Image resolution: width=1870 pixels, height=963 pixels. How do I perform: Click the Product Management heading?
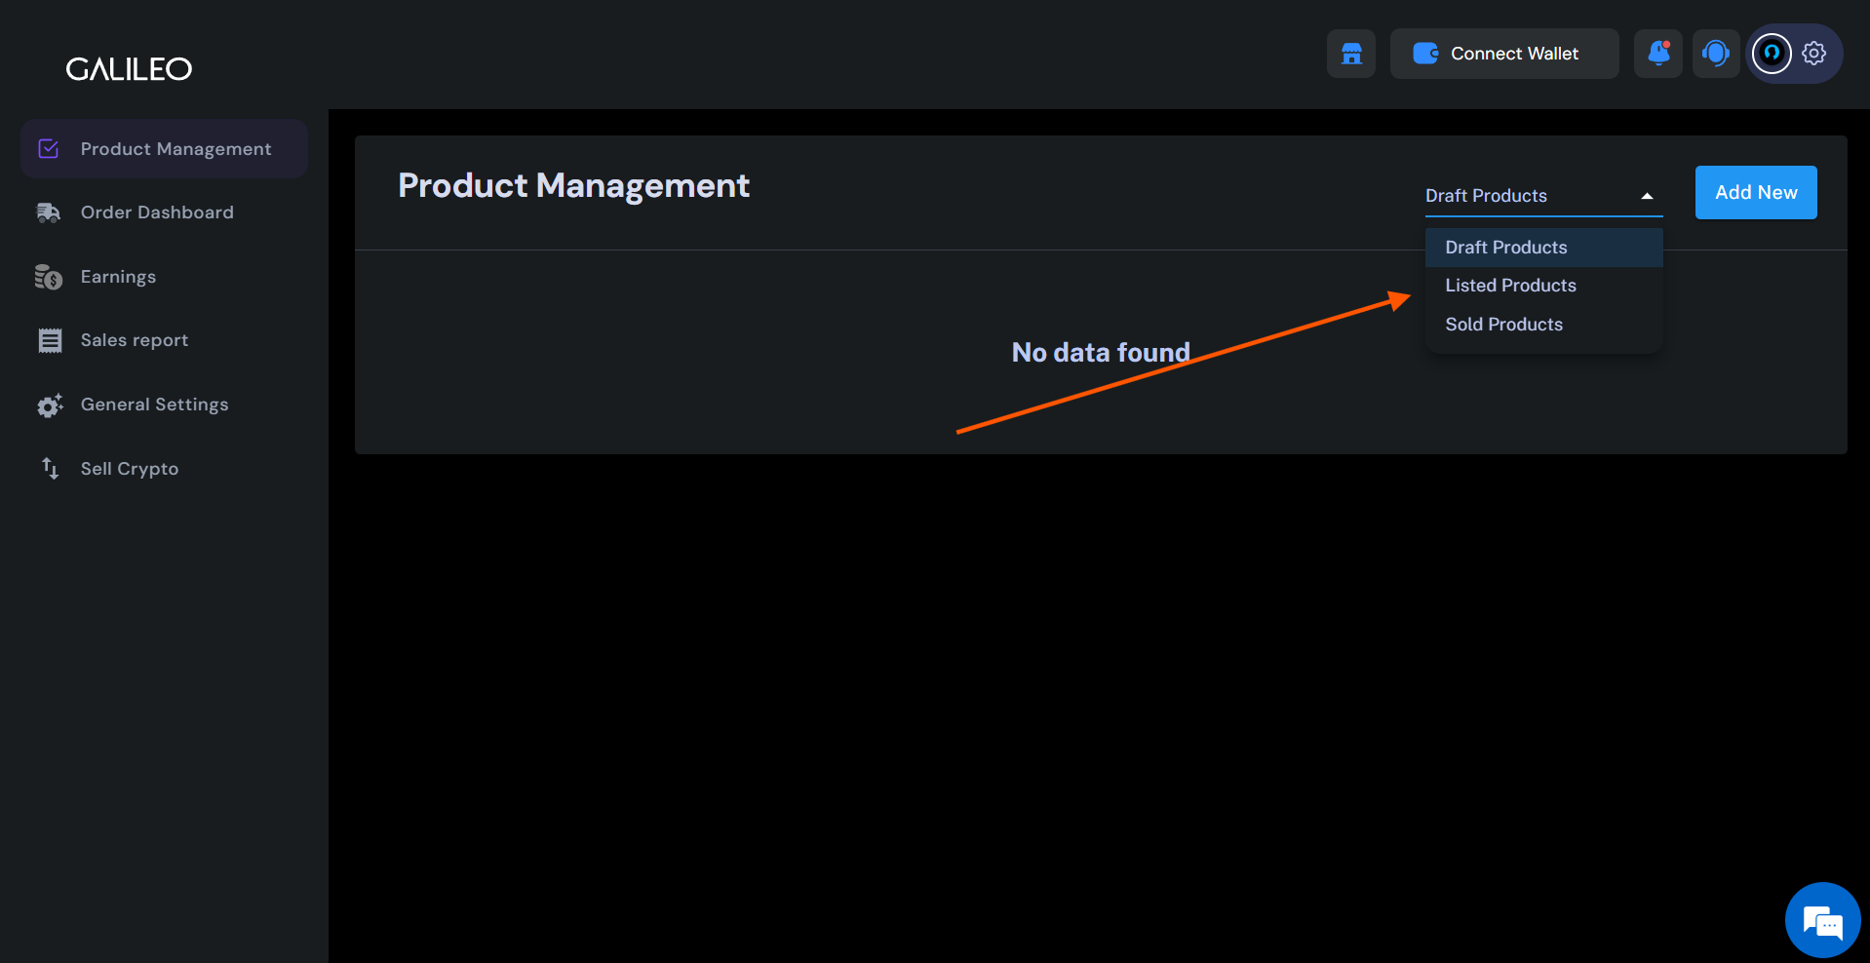pos(573,185)
